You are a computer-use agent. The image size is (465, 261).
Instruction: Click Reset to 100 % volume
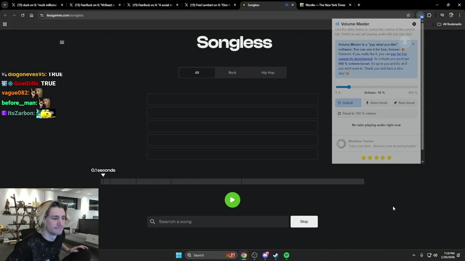(x=376, y=113)
